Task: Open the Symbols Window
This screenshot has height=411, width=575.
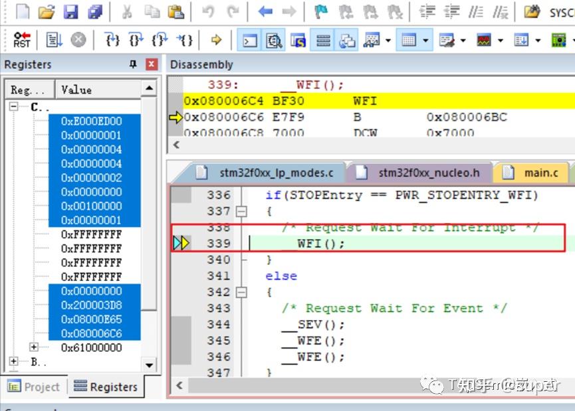Action: (298, 40)
